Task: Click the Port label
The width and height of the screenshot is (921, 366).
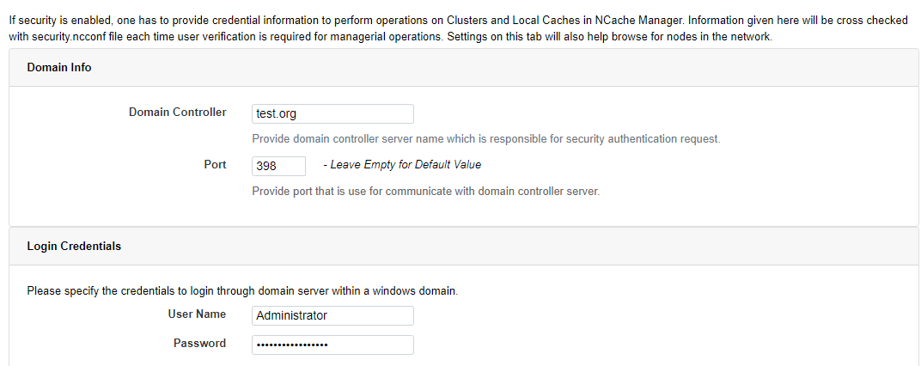Action: (x=215, y=164)
